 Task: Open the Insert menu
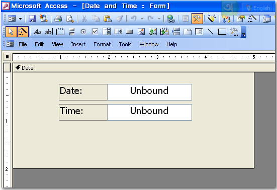pos(78,44)
